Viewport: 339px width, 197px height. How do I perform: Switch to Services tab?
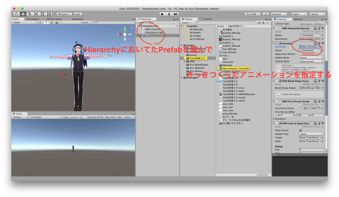(298, 19)
